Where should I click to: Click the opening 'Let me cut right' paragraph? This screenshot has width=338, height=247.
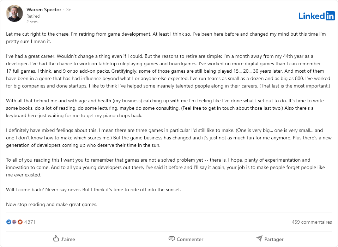(166, 38)
